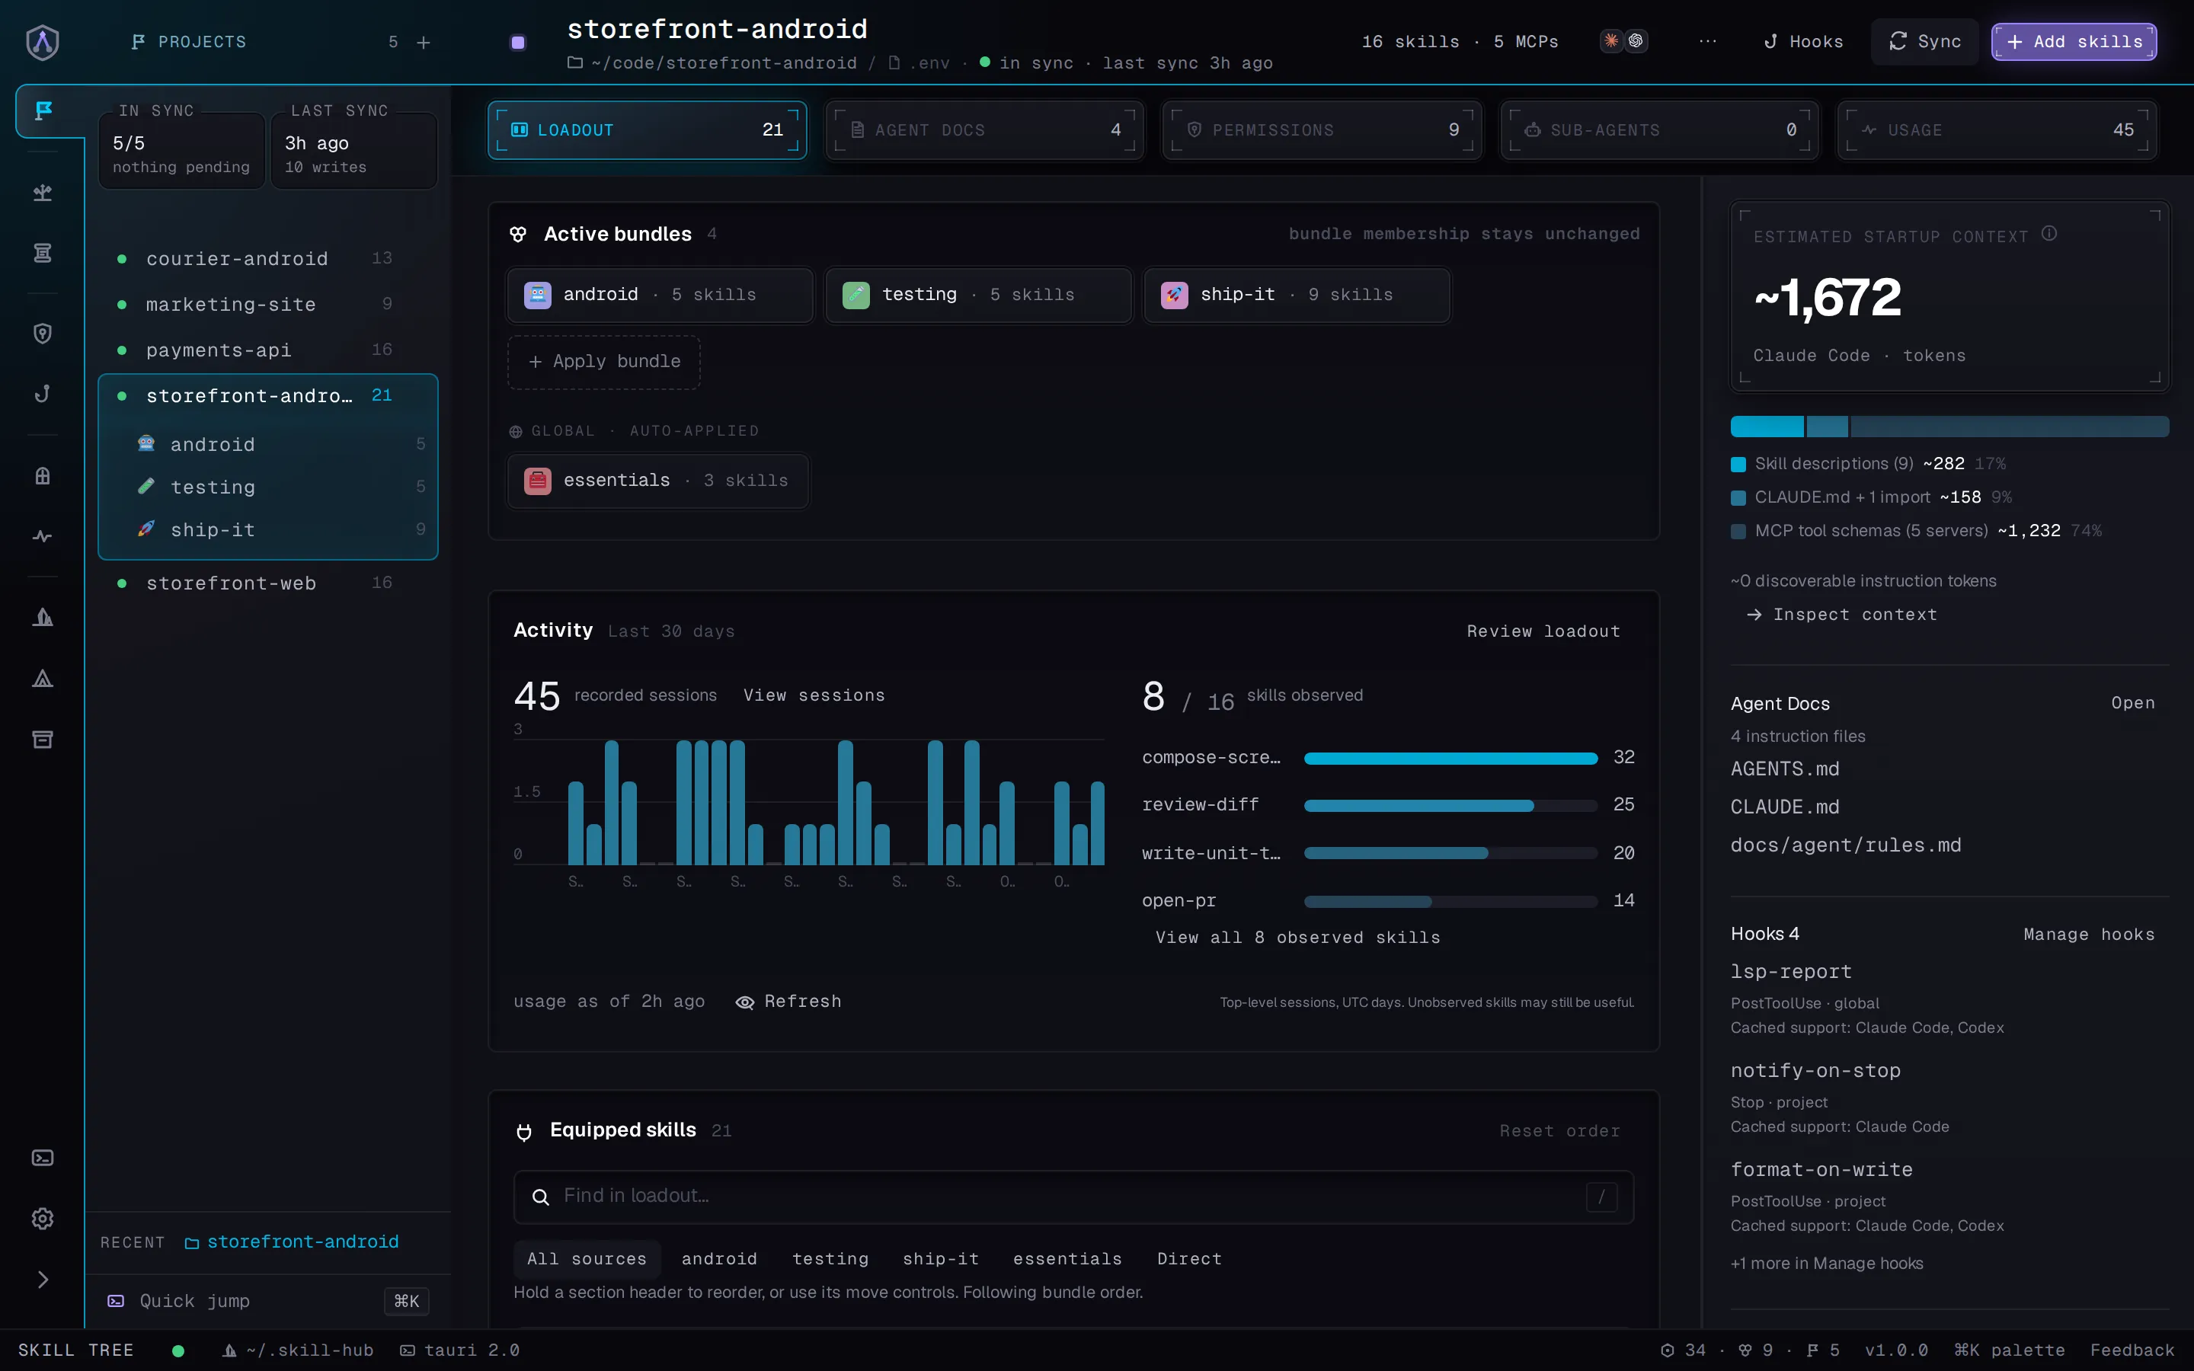This screenshot has width=2194, height=1371.
Task: Open the ship-it bundle card
Action: click(1297, 295)
